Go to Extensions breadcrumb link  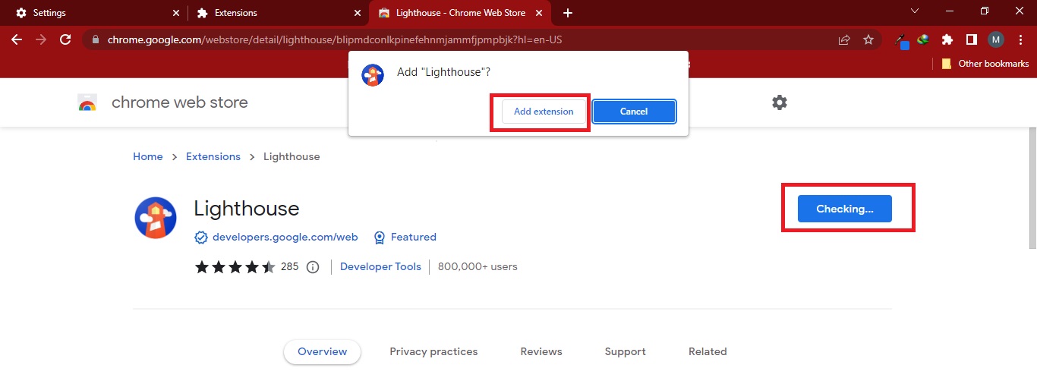[x=213, y=156]
